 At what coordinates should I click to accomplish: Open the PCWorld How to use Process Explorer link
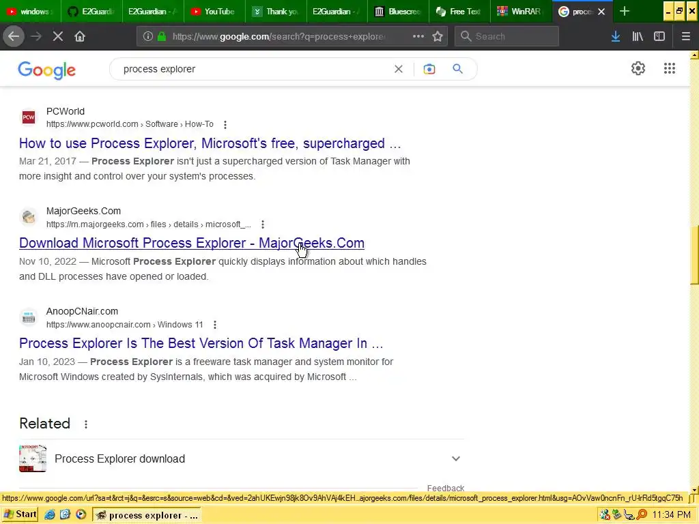pos(210,143)
